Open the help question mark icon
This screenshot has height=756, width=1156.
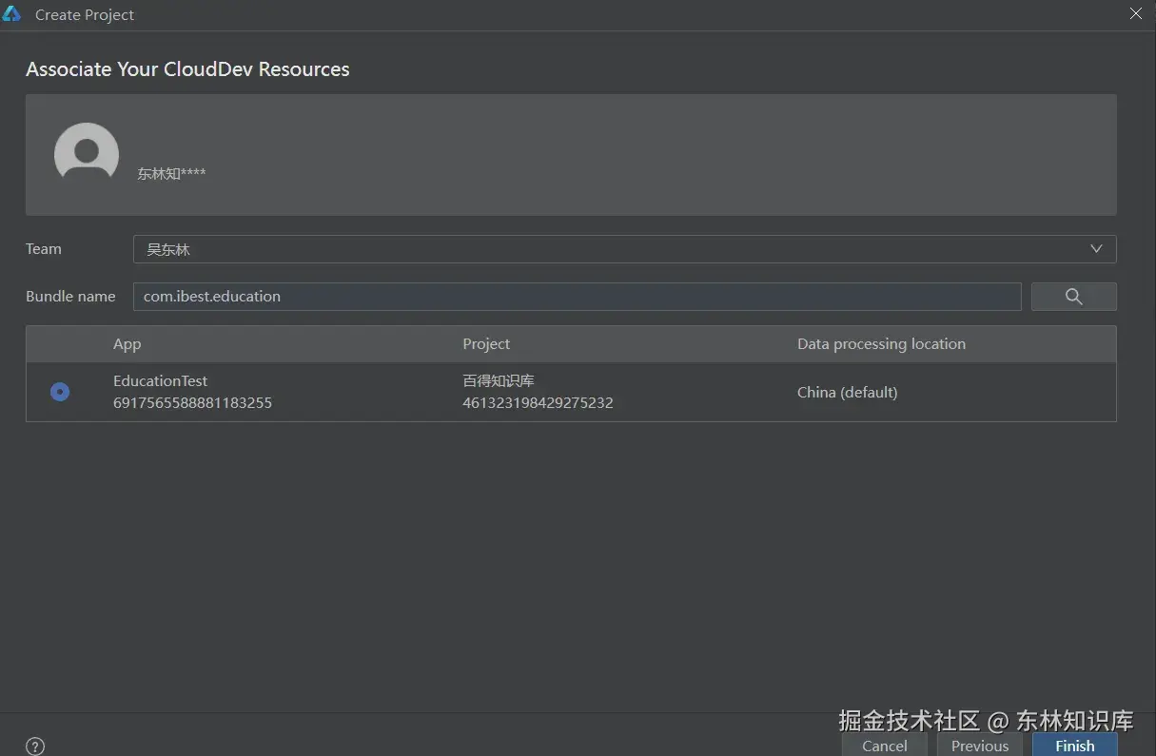pos(35,746)
